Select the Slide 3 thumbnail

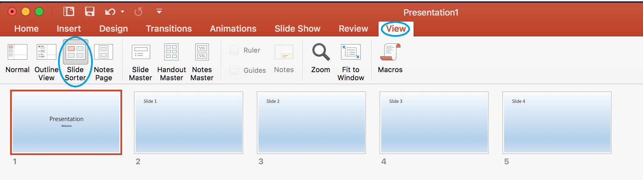(x=434, y=123)
